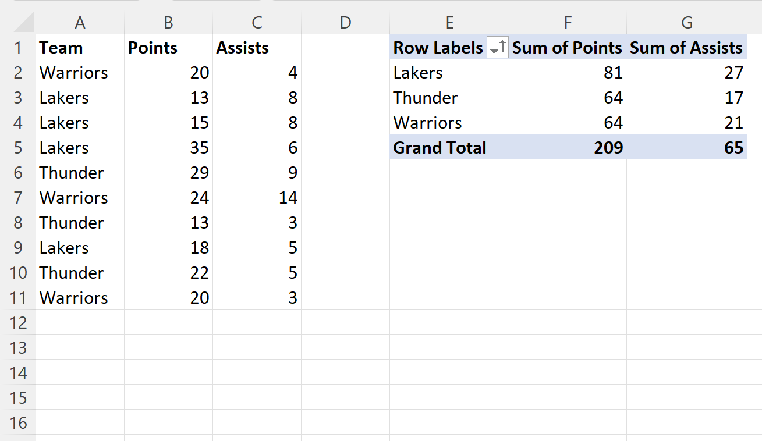Image resolution: width=762 pixels, height=441 pixels.
Task: Select the Warriors cell in row 2
Action: [80, 73]
